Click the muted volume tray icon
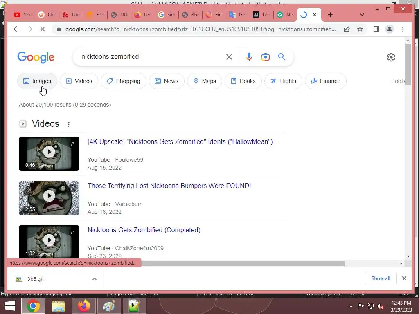Screen dimensions: 419x314 381,306
